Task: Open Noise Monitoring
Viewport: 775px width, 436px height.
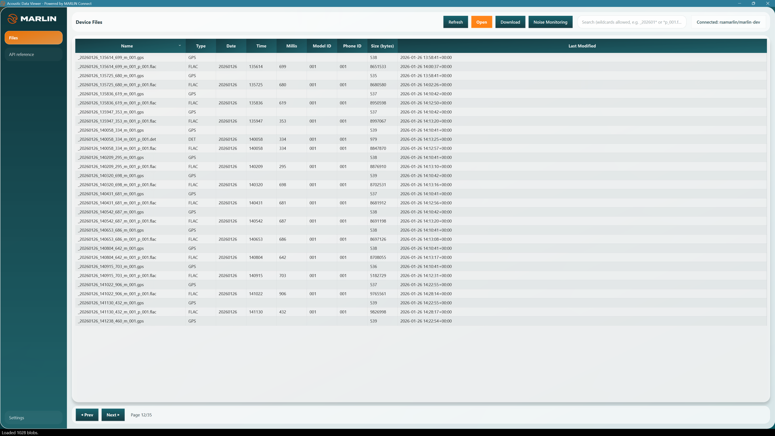Action: coord(550,22)
